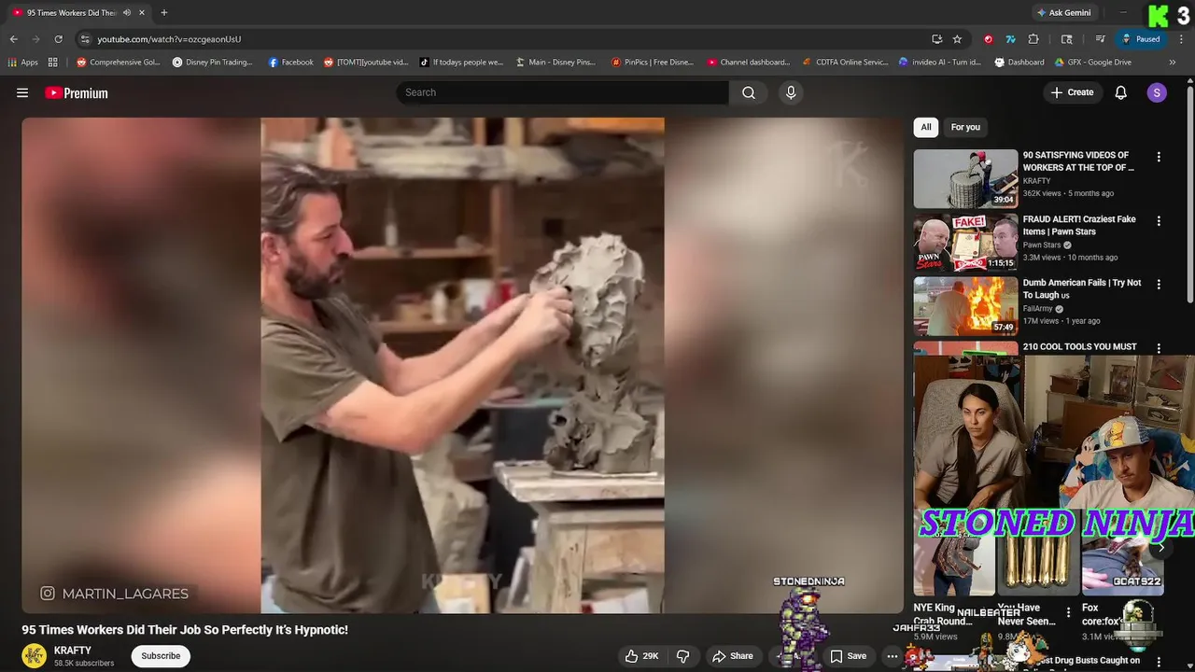Click next arrow on shorts shelf
1195x672 pixels.
[1160, 549]
